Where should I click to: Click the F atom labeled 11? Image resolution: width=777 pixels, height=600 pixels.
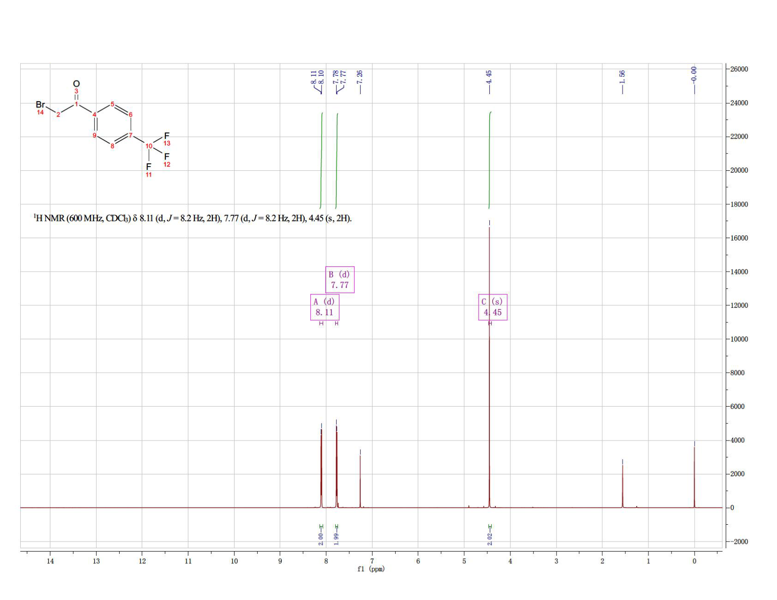pyautogui.click(x=149, y=167)
